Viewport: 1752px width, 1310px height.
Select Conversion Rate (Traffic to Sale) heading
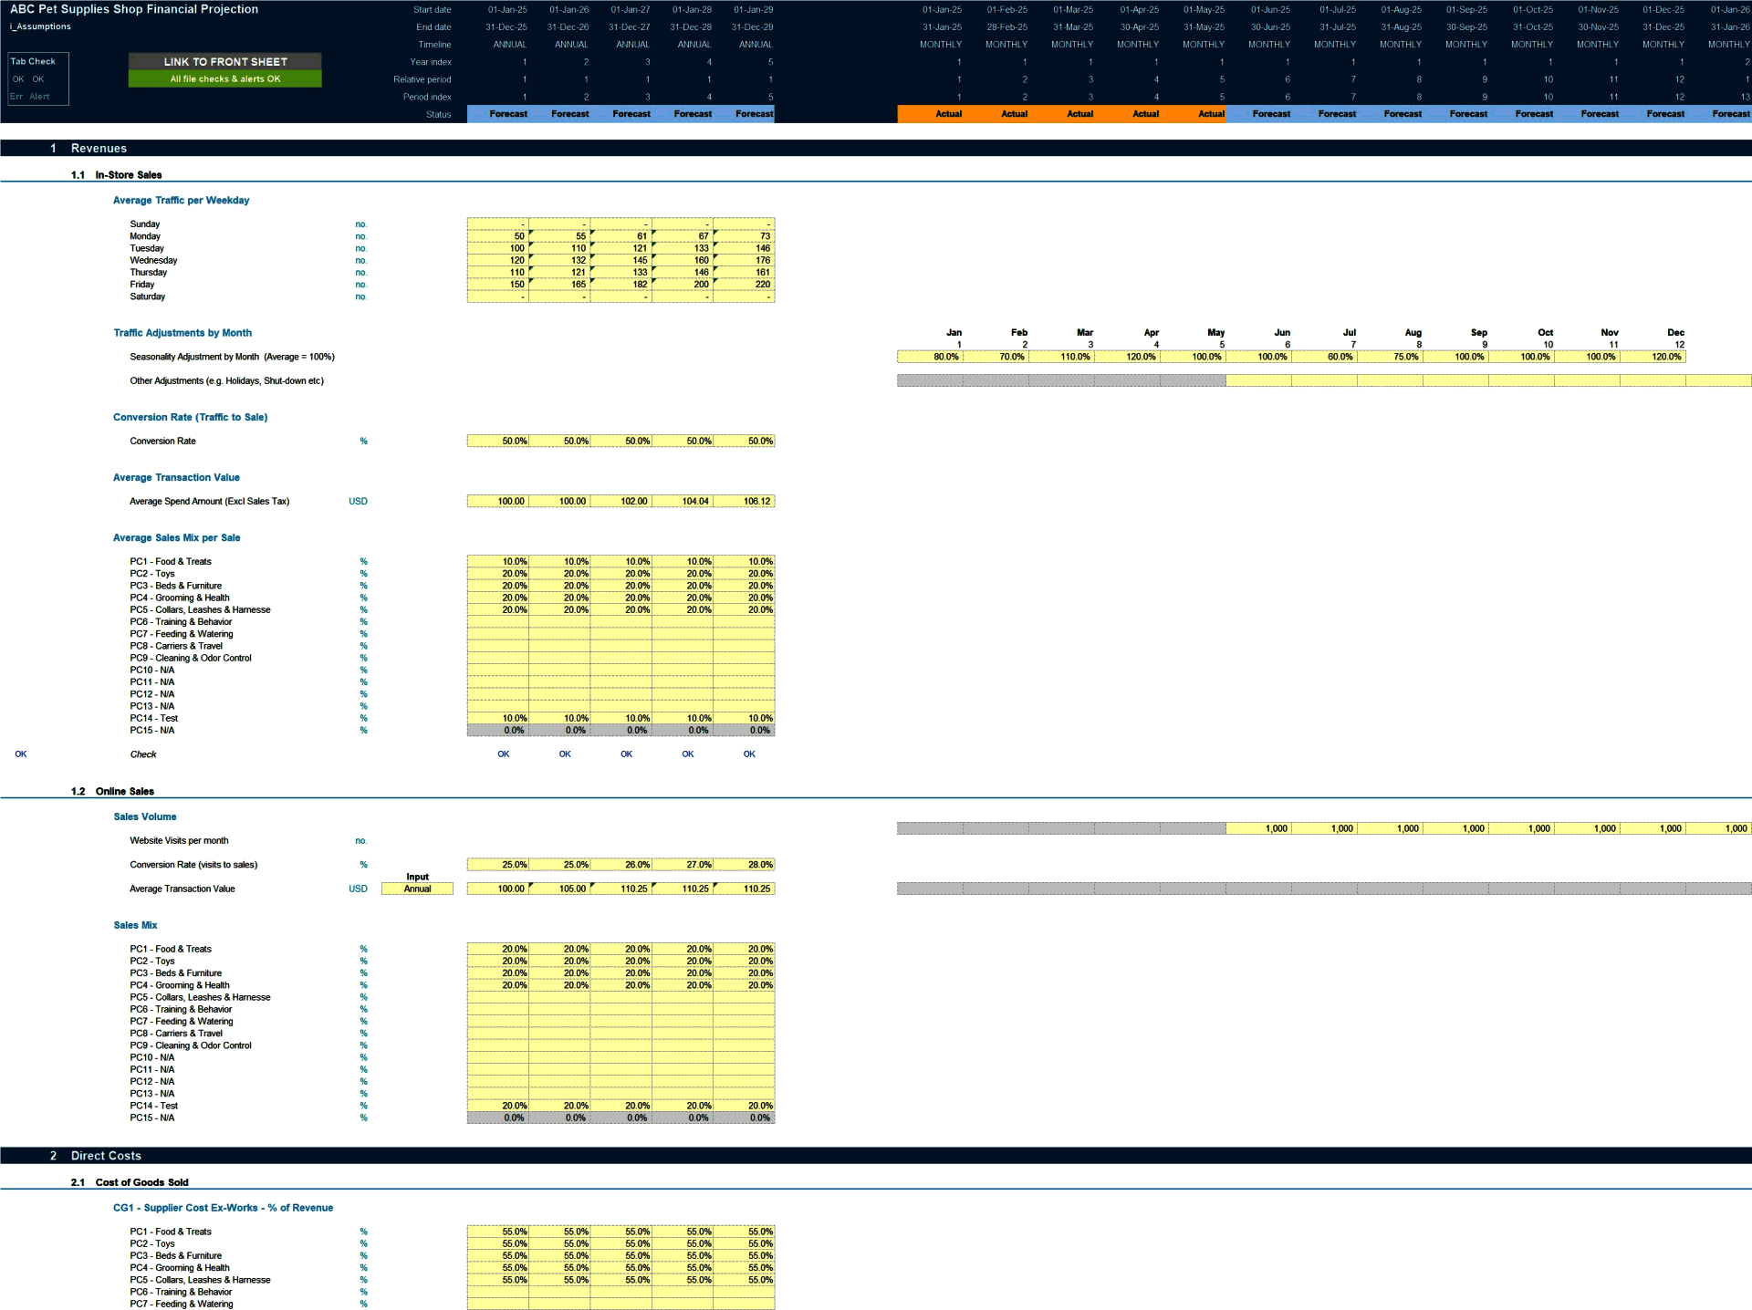[190, 417]
